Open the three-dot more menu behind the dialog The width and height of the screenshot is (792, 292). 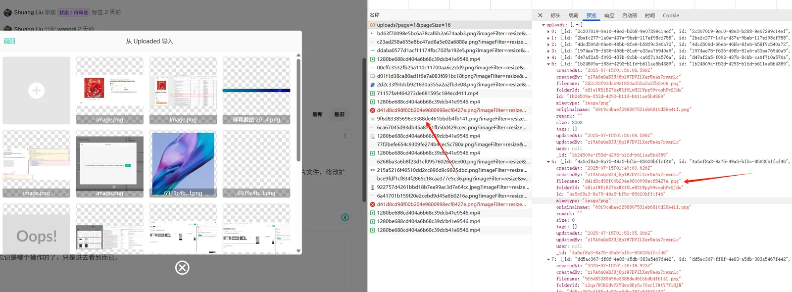tap(345, 136)
